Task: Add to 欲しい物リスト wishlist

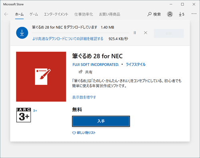Action: pos(84,133)
